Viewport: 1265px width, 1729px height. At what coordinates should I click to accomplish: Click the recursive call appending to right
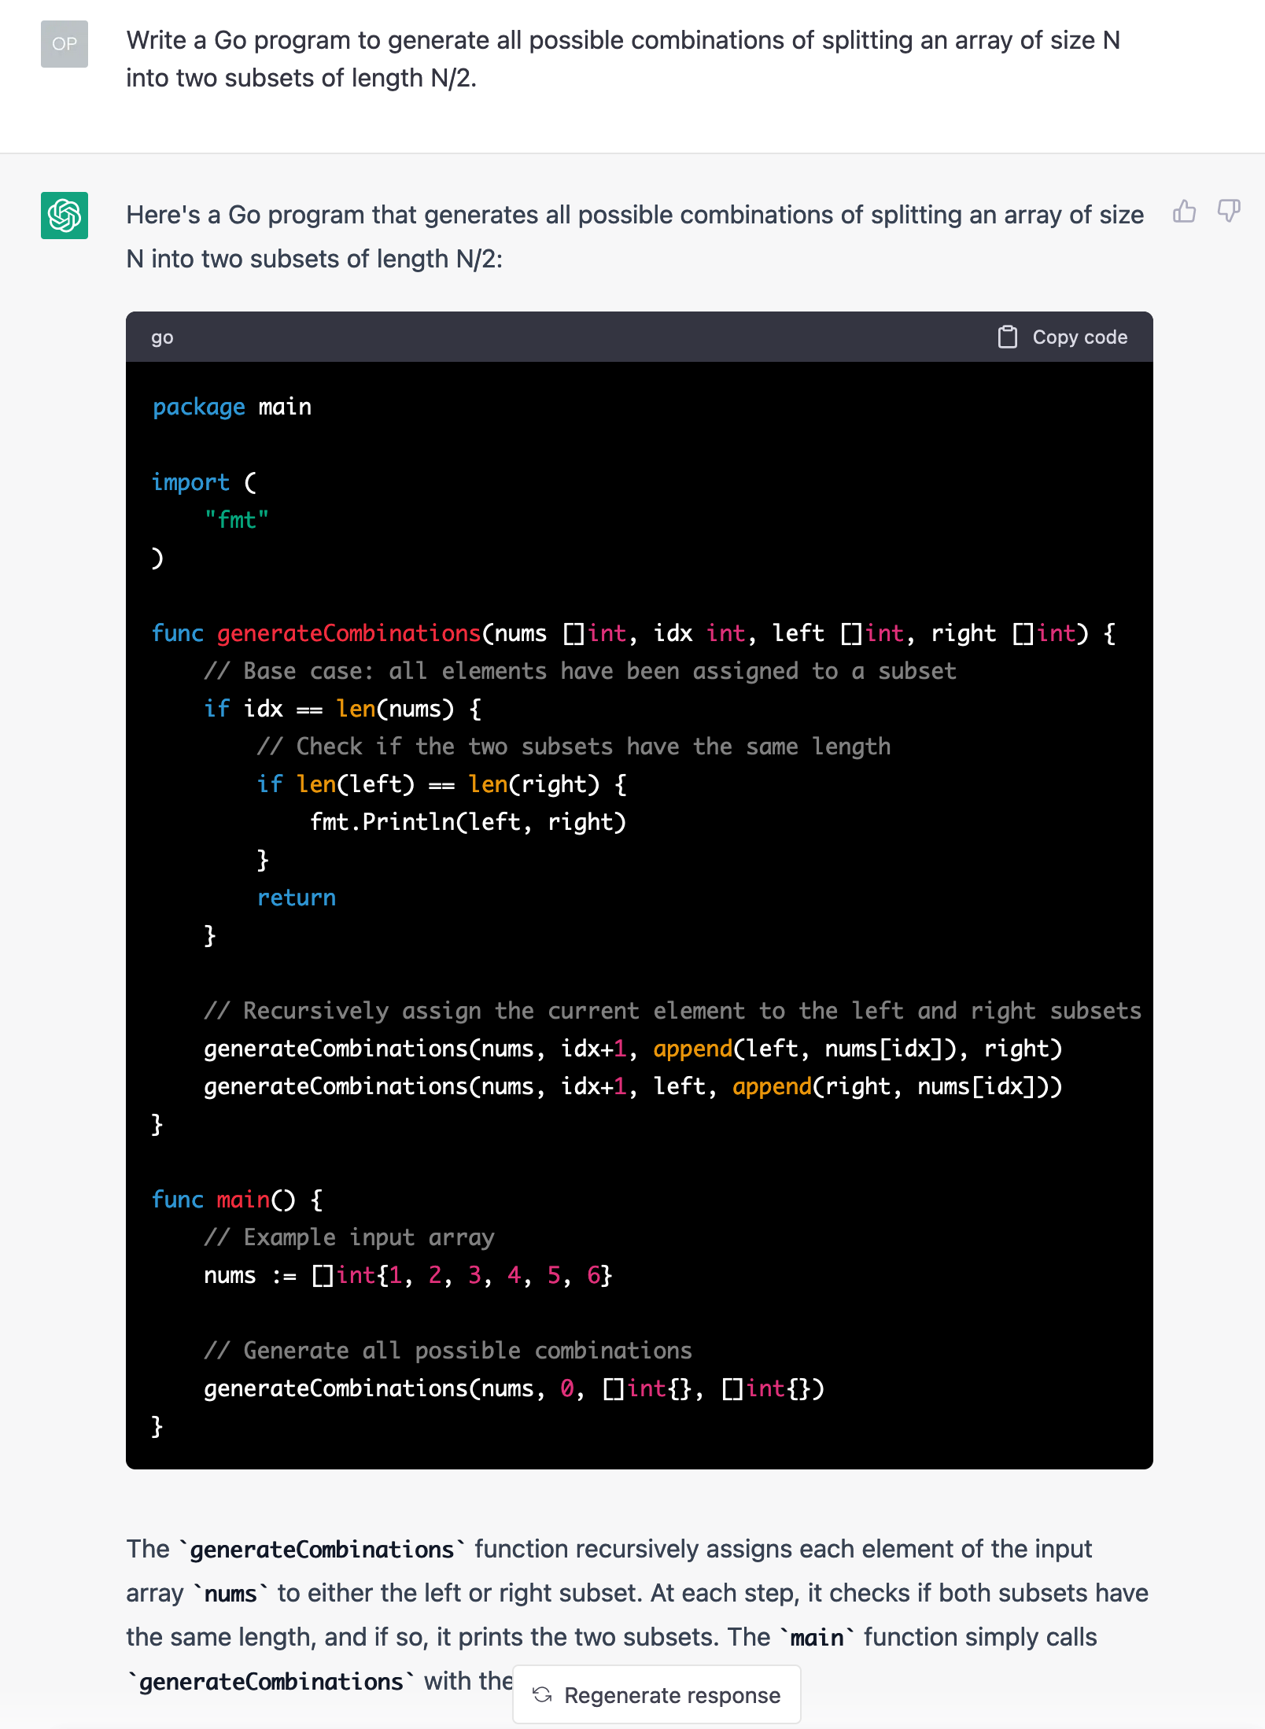(633, 1086)
